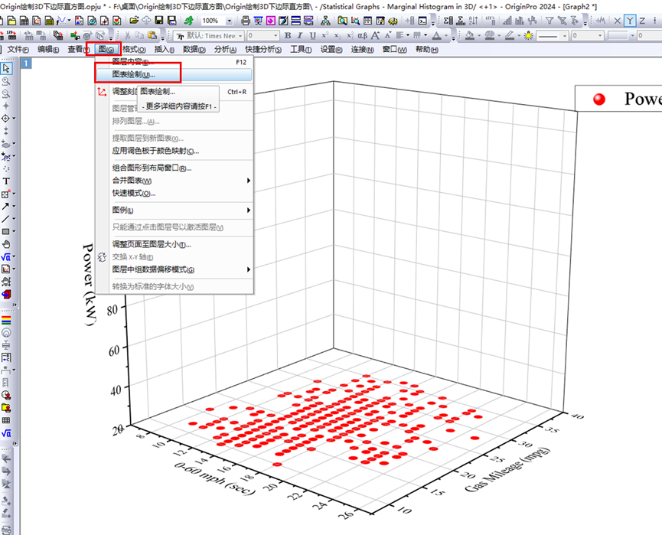Click the Increase Font Size icon
This screenshot has height=535, width=662.
click(x=375, y=35)
